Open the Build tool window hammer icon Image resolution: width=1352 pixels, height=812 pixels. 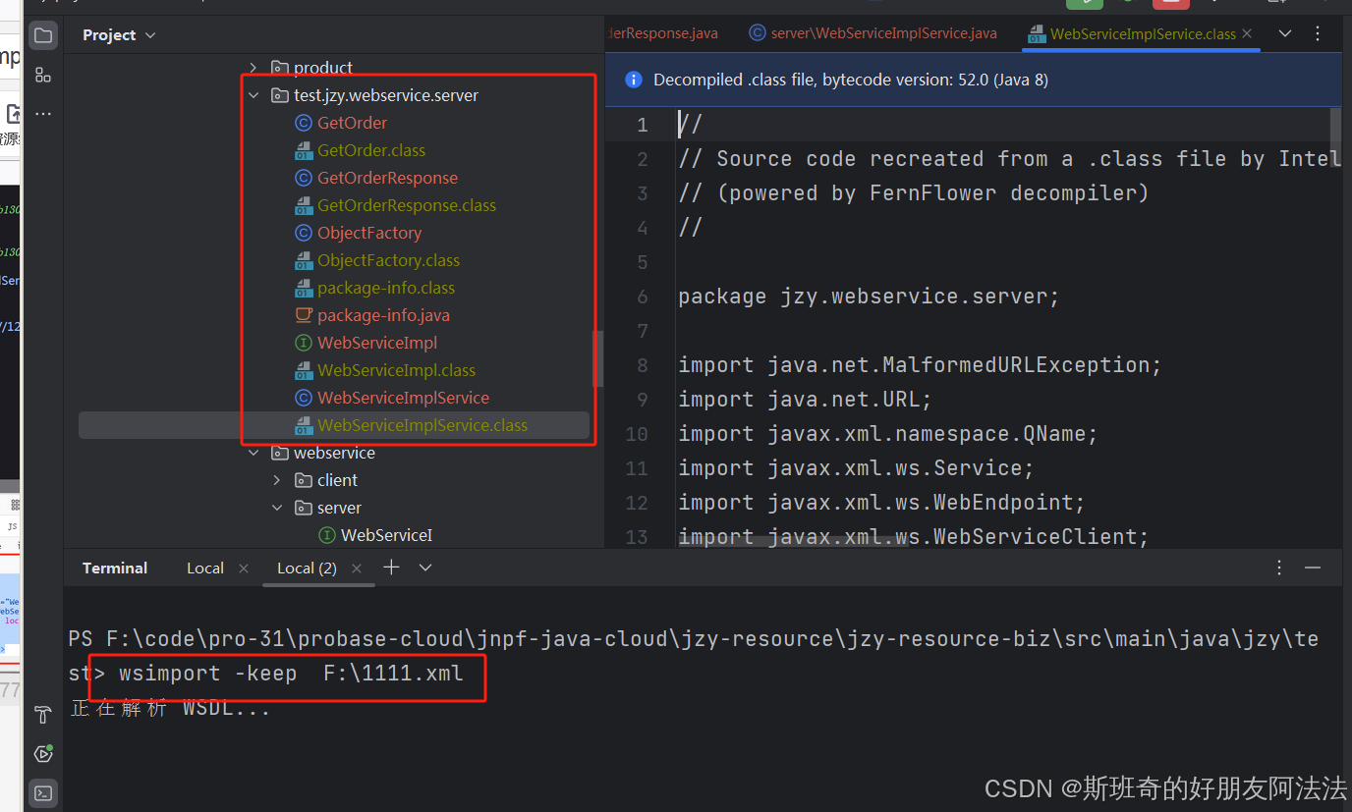[42, 715]
